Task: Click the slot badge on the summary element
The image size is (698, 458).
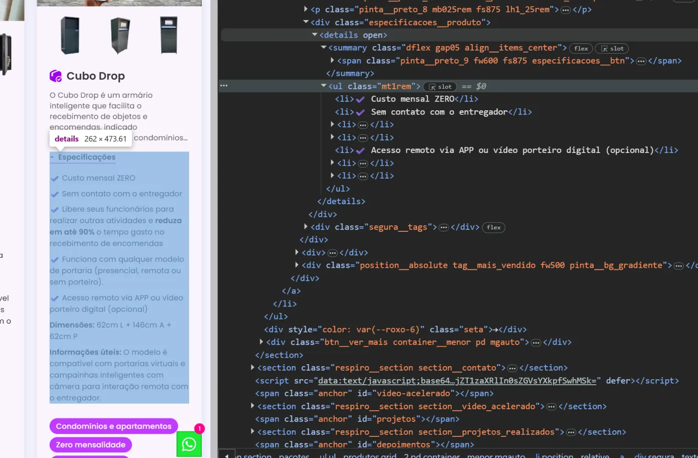Action: click(612, 49)
